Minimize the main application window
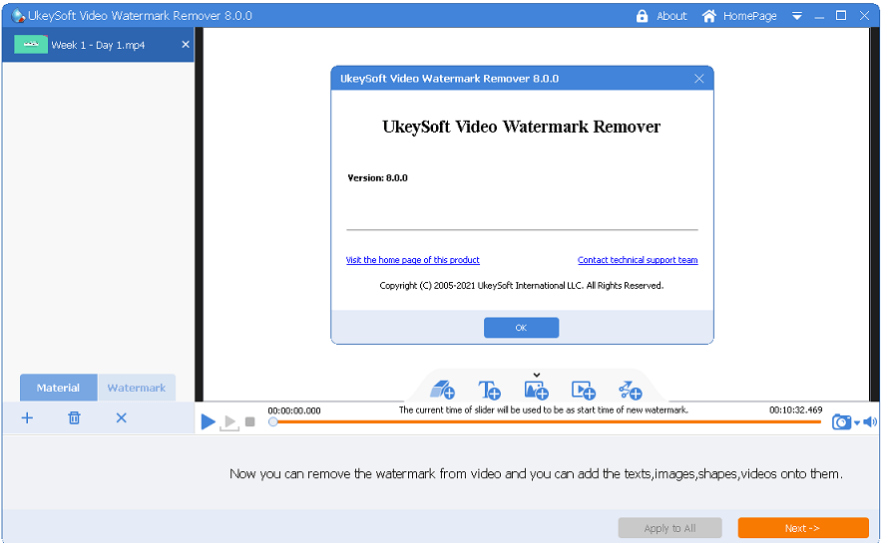 [819, 16]
